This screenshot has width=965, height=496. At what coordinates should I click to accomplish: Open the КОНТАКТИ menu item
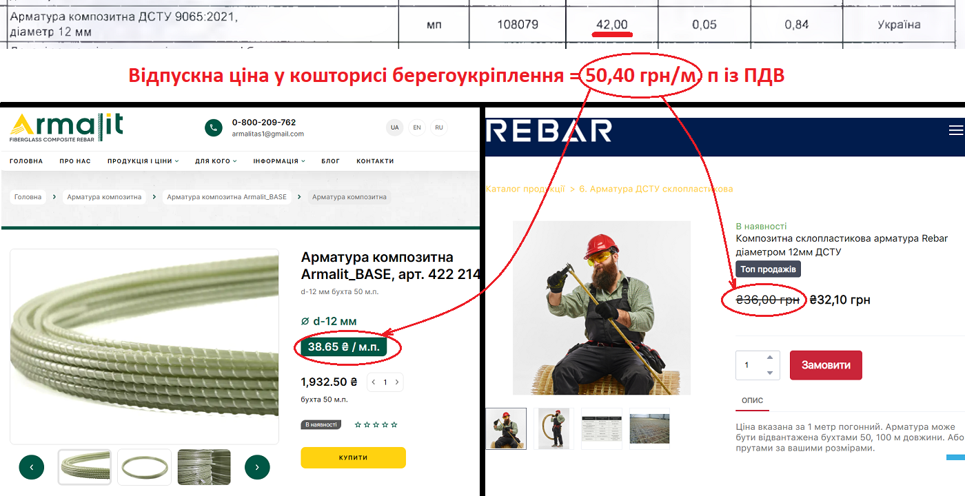[x=375, y=161]
